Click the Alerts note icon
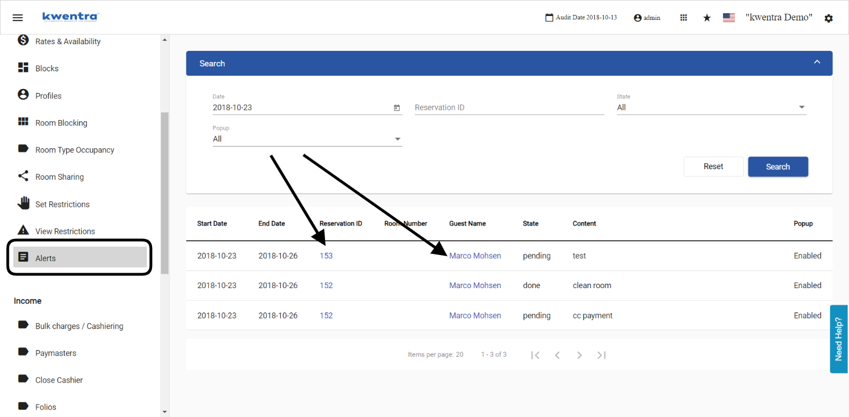The width and height of the screenshot is (849, 417). 23,257
